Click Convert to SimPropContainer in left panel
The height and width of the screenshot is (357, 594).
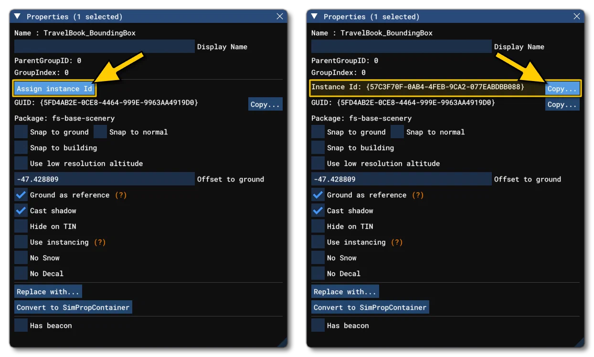73,307
